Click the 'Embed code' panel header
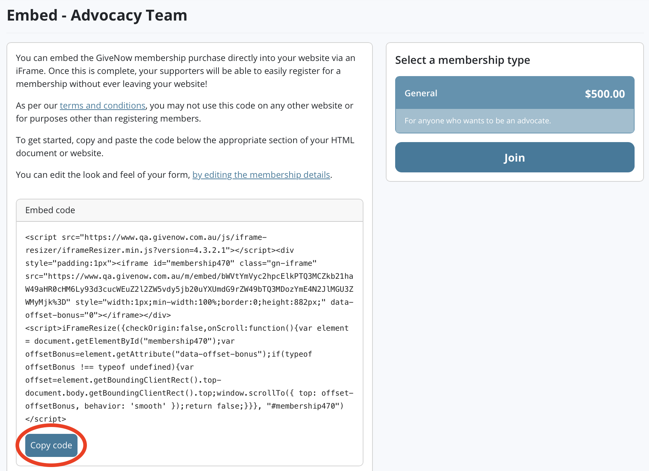 click(190, 210)
